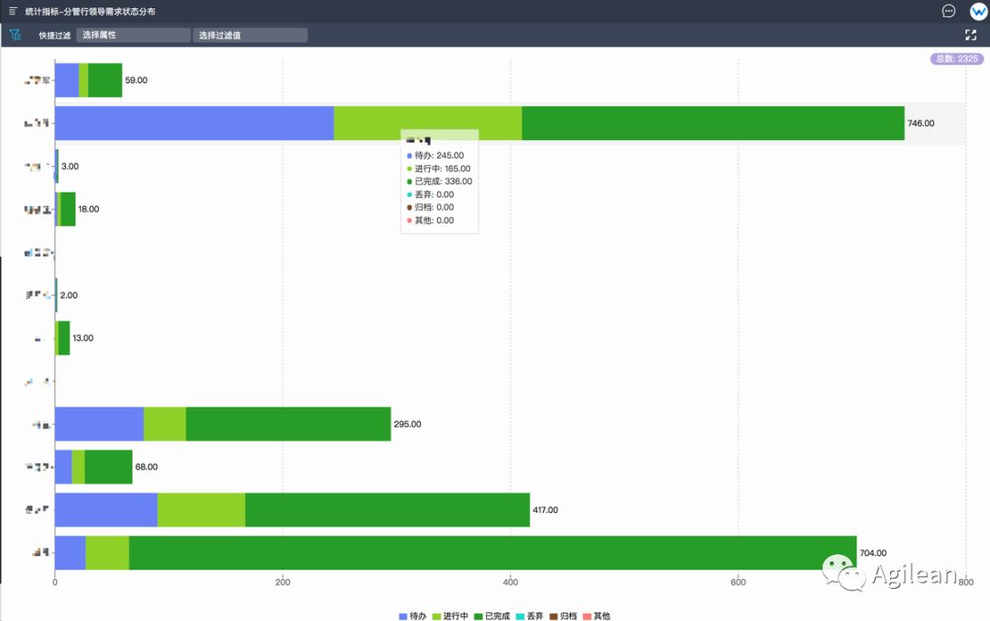The width and height of the screenshot is (990, 621).
Task: Click the 59.00 bar's green segment
Action: (104, 81)
